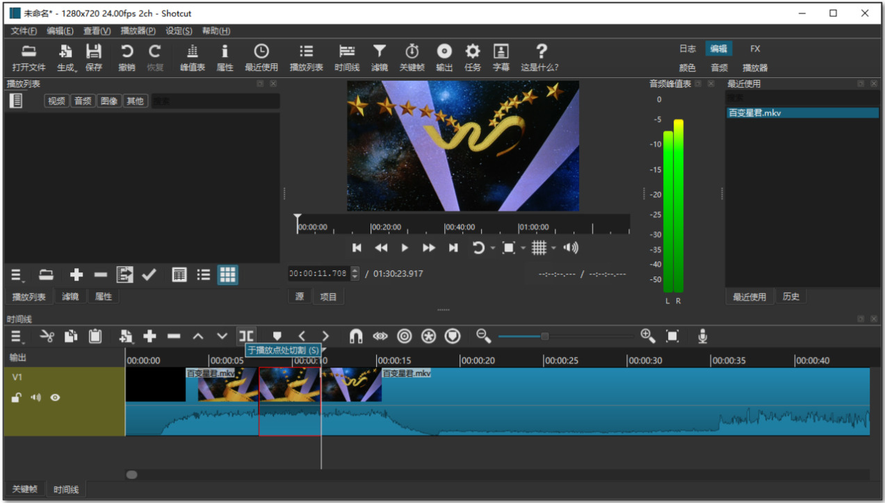Click the 这是什么? help icon
The width and height of the screenshot is (885, 503).
click(542, 51)
